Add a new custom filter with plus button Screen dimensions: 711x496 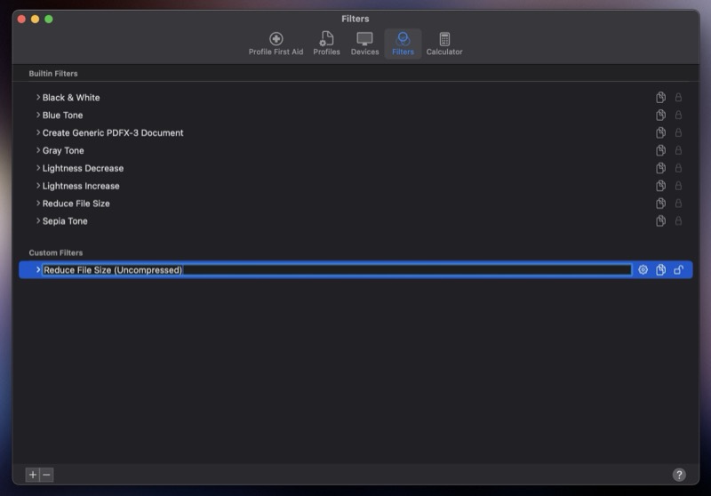tap(33, 475)
